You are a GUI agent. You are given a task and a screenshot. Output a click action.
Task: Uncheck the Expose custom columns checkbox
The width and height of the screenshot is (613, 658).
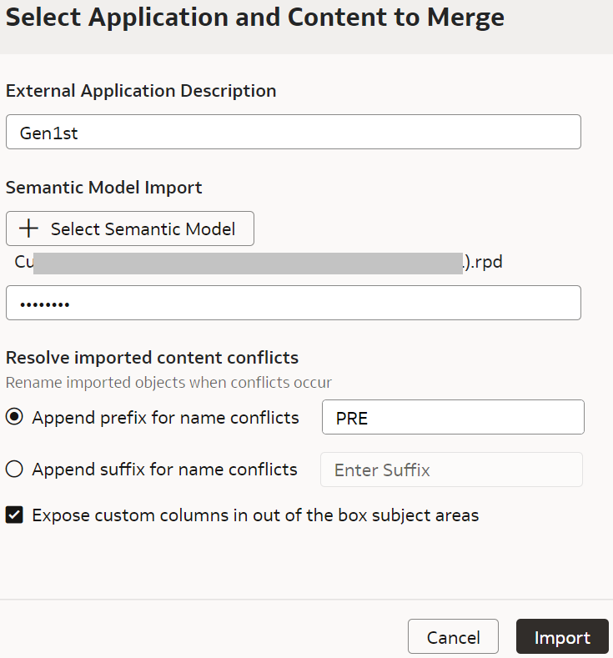click(x=14, y=515)
